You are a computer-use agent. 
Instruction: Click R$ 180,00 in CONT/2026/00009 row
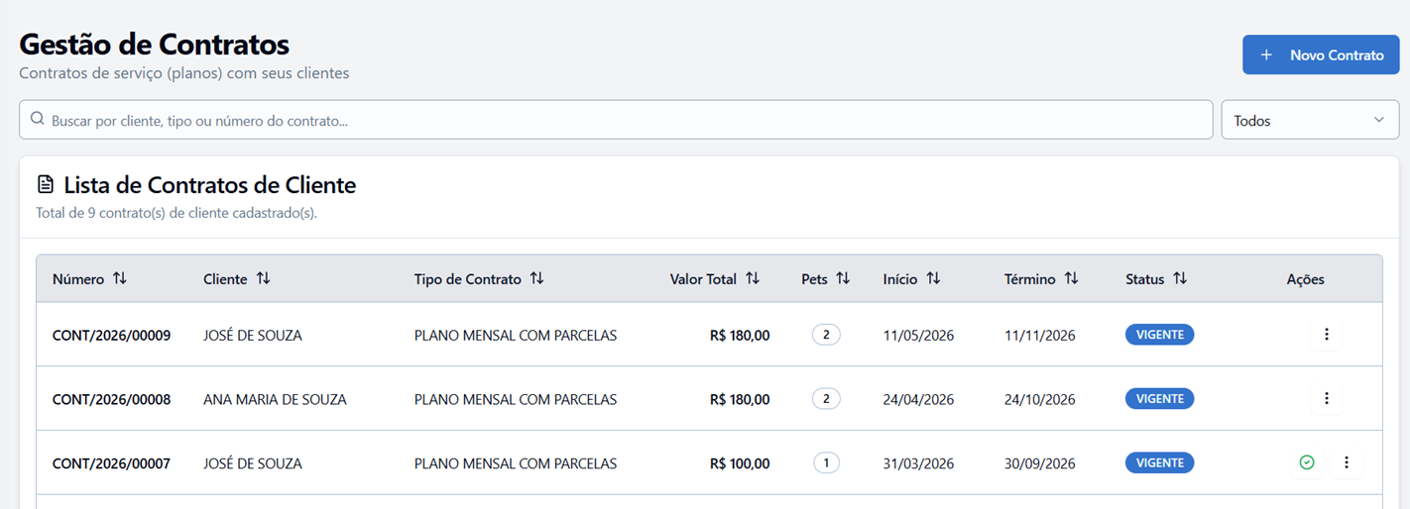(740, 336)
